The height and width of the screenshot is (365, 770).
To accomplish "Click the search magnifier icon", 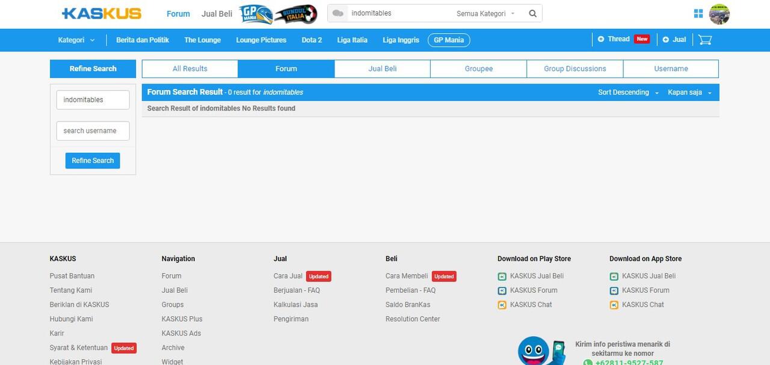I will point(533,13).
